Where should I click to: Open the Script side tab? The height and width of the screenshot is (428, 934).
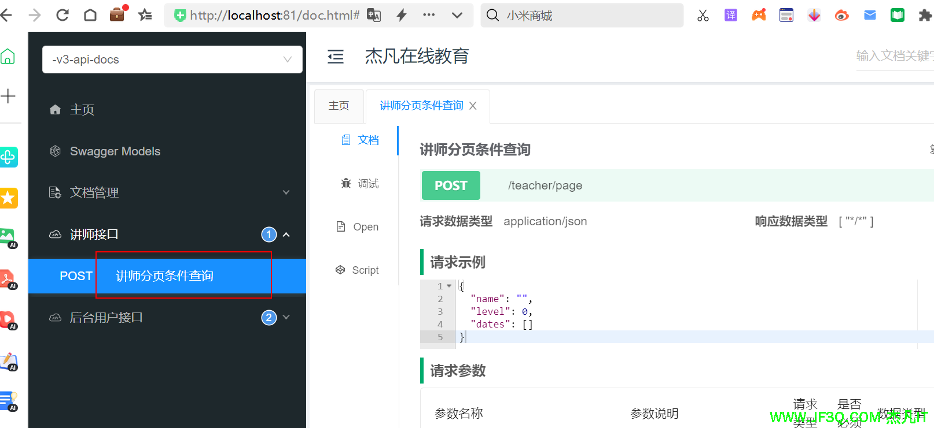click(x=358, y=270)
